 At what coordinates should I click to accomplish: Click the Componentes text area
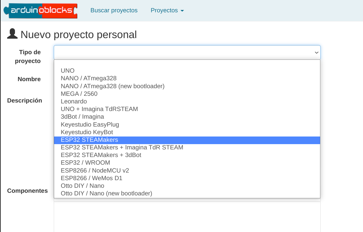pyautogui.click(x=187, y=217)
